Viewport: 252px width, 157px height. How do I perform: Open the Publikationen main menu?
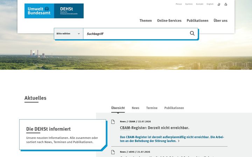[x=197, y=21]
